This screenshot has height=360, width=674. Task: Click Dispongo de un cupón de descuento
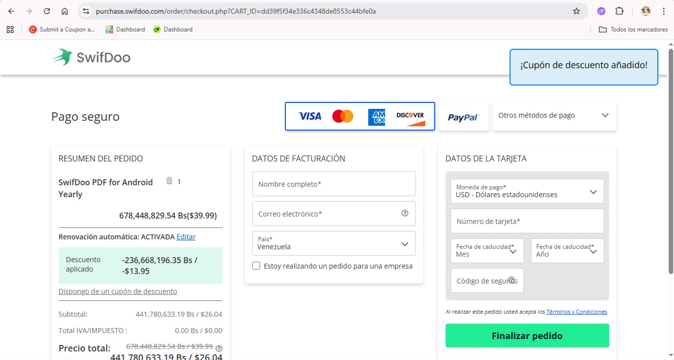(118, 291)
